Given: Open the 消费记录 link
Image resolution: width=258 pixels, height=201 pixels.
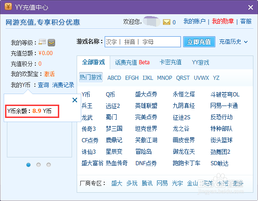Looking at the screenshot, I should pos(63,85).
